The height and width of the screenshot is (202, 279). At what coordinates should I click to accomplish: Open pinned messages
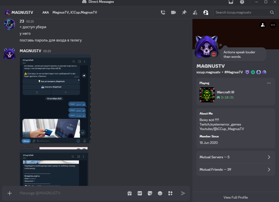pyautogui.click(x=184, y=12)
